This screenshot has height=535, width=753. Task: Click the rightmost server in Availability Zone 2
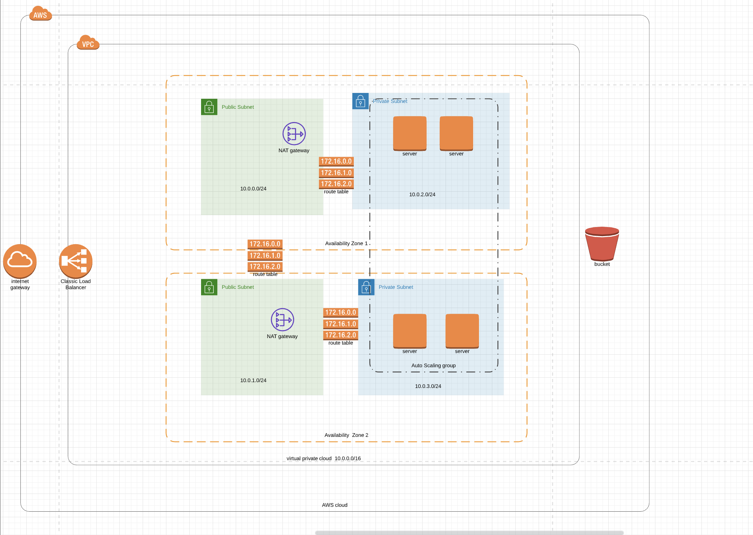point(462,331)
